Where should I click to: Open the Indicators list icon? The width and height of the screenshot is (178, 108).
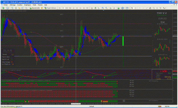coord(118,8)
